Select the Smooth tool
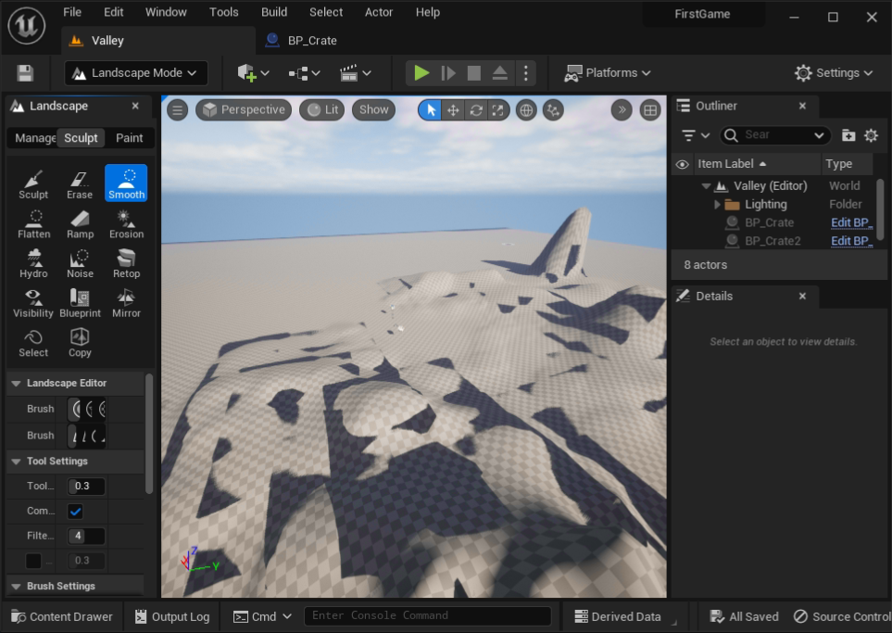892x633 pixels. click(x=126, y=184)
